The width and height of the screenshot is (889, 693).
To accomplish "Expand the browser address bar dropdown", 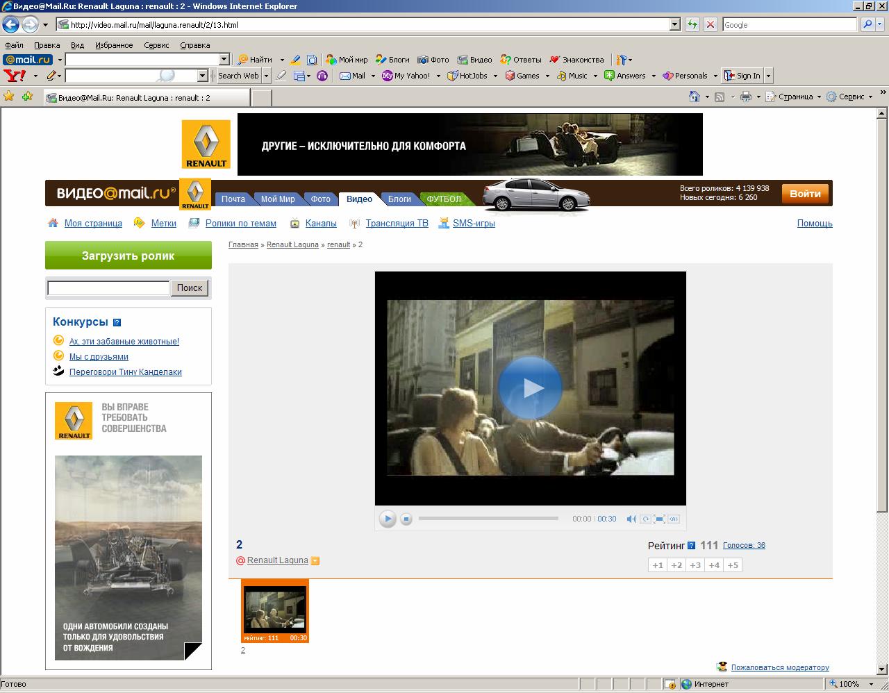I will click(x=674, y=24).
